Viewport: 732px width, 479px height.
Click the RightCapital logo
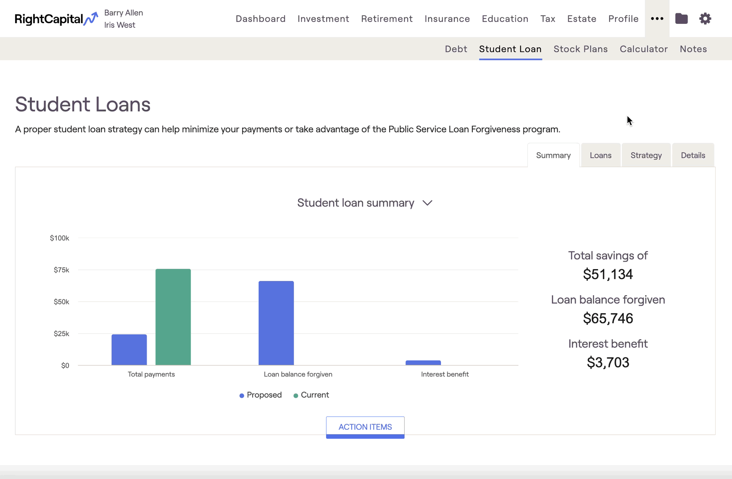coord(56,19)
